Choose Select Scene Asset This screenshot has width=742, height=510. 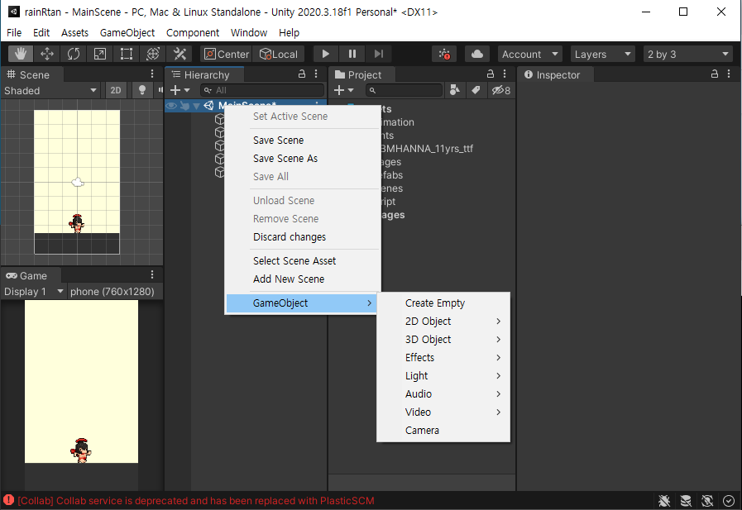(301, 261)
